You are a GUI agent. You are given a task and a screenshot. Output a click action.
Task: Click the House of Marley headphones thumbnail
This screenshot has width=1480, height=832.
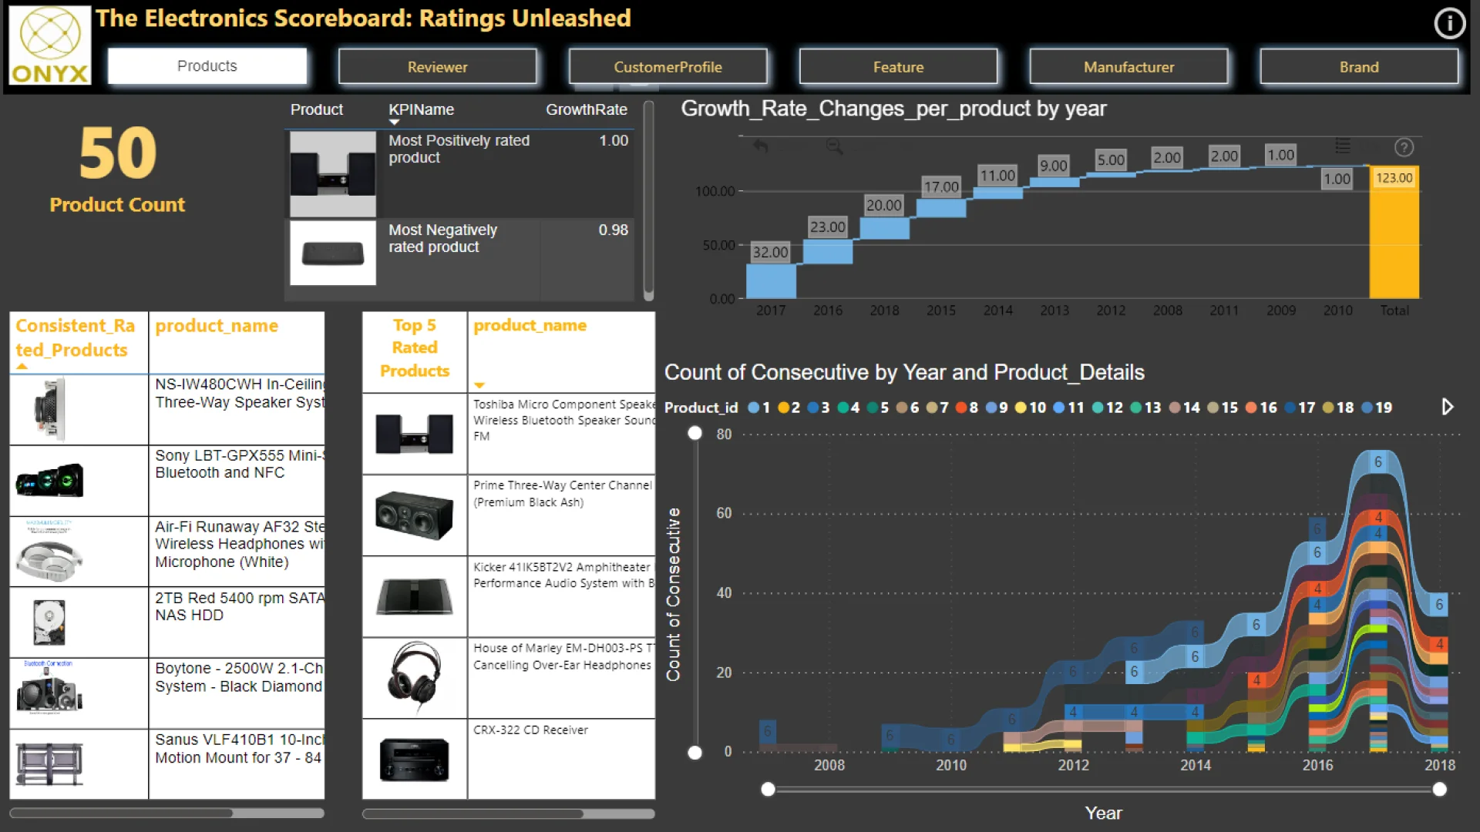click(x=415, y=678)
